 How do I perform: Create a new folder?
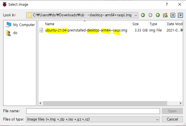click(x=165, y=15)
